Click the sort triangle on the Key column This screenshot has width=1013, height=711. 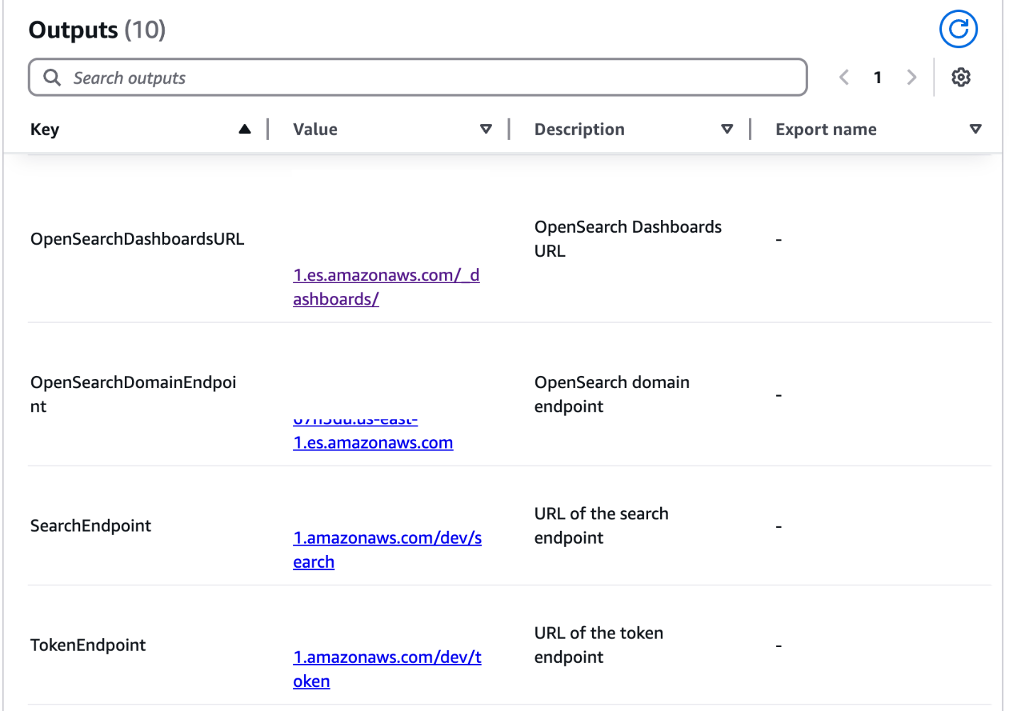245,128
